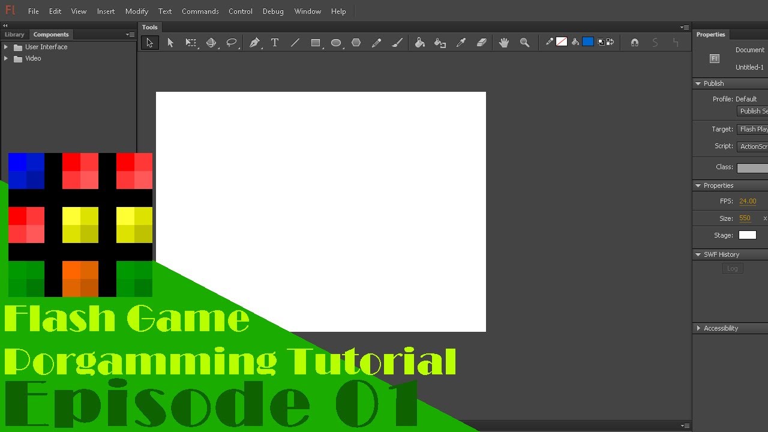768x432 pixels.
Task: Click the disabled Log button
Action: 733,268
